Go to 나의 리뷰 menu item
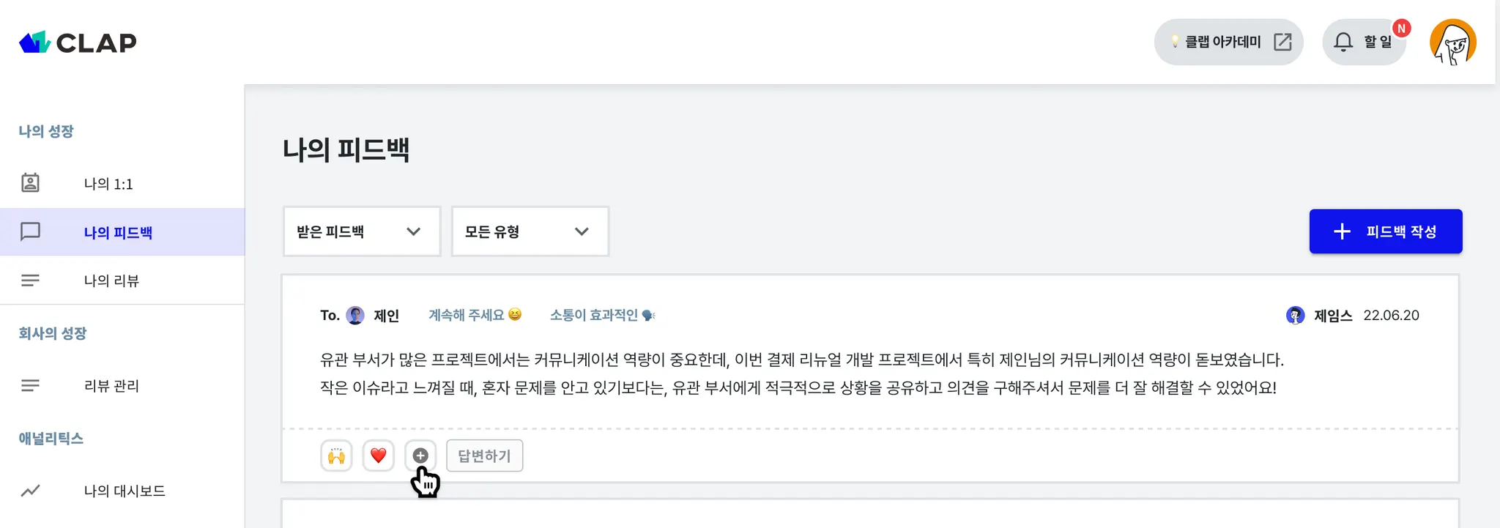The image size is (1500, 528). 111,280
